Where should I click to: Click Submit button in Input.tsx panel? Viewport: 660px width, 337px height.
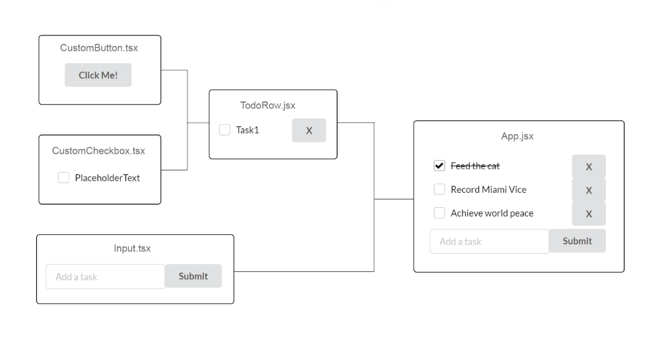[193, 276]
